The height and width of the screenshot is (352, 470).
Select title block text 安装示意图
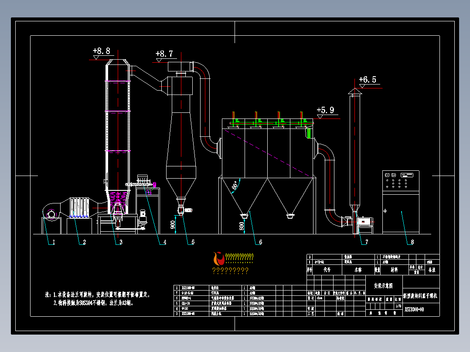383,286
